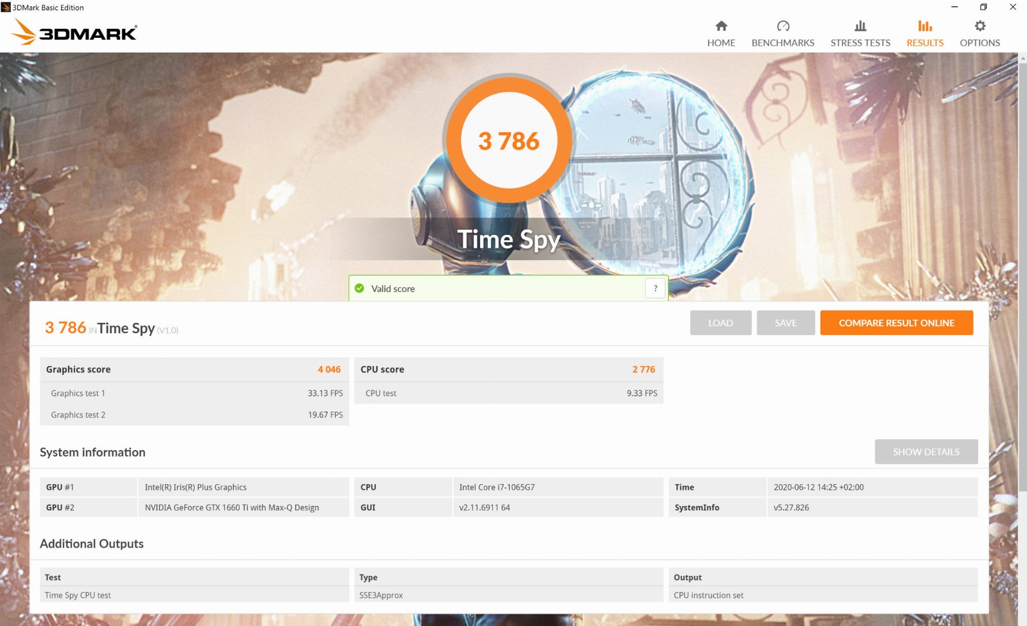Open Options via the gear icon
Screen dimensions: 1027x626
980,26
